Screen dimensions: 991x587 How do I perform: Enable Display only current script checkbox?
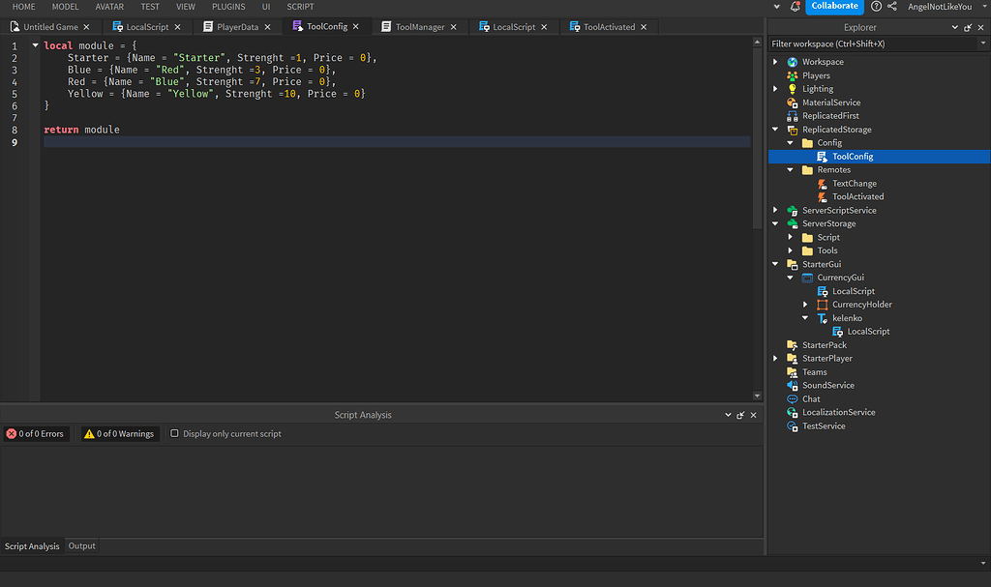point(177,433)
